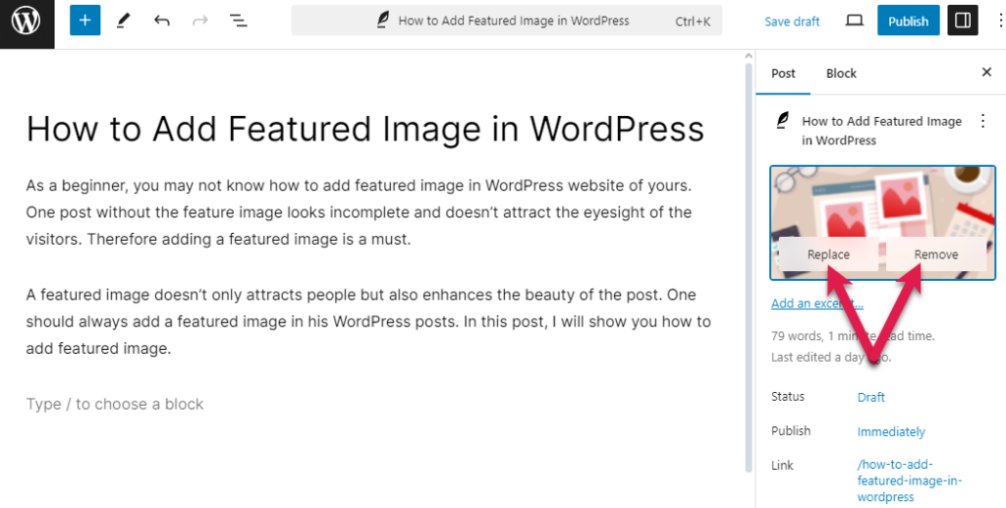
Task: Click the '79 words' read time text
Action: [853, 335]
